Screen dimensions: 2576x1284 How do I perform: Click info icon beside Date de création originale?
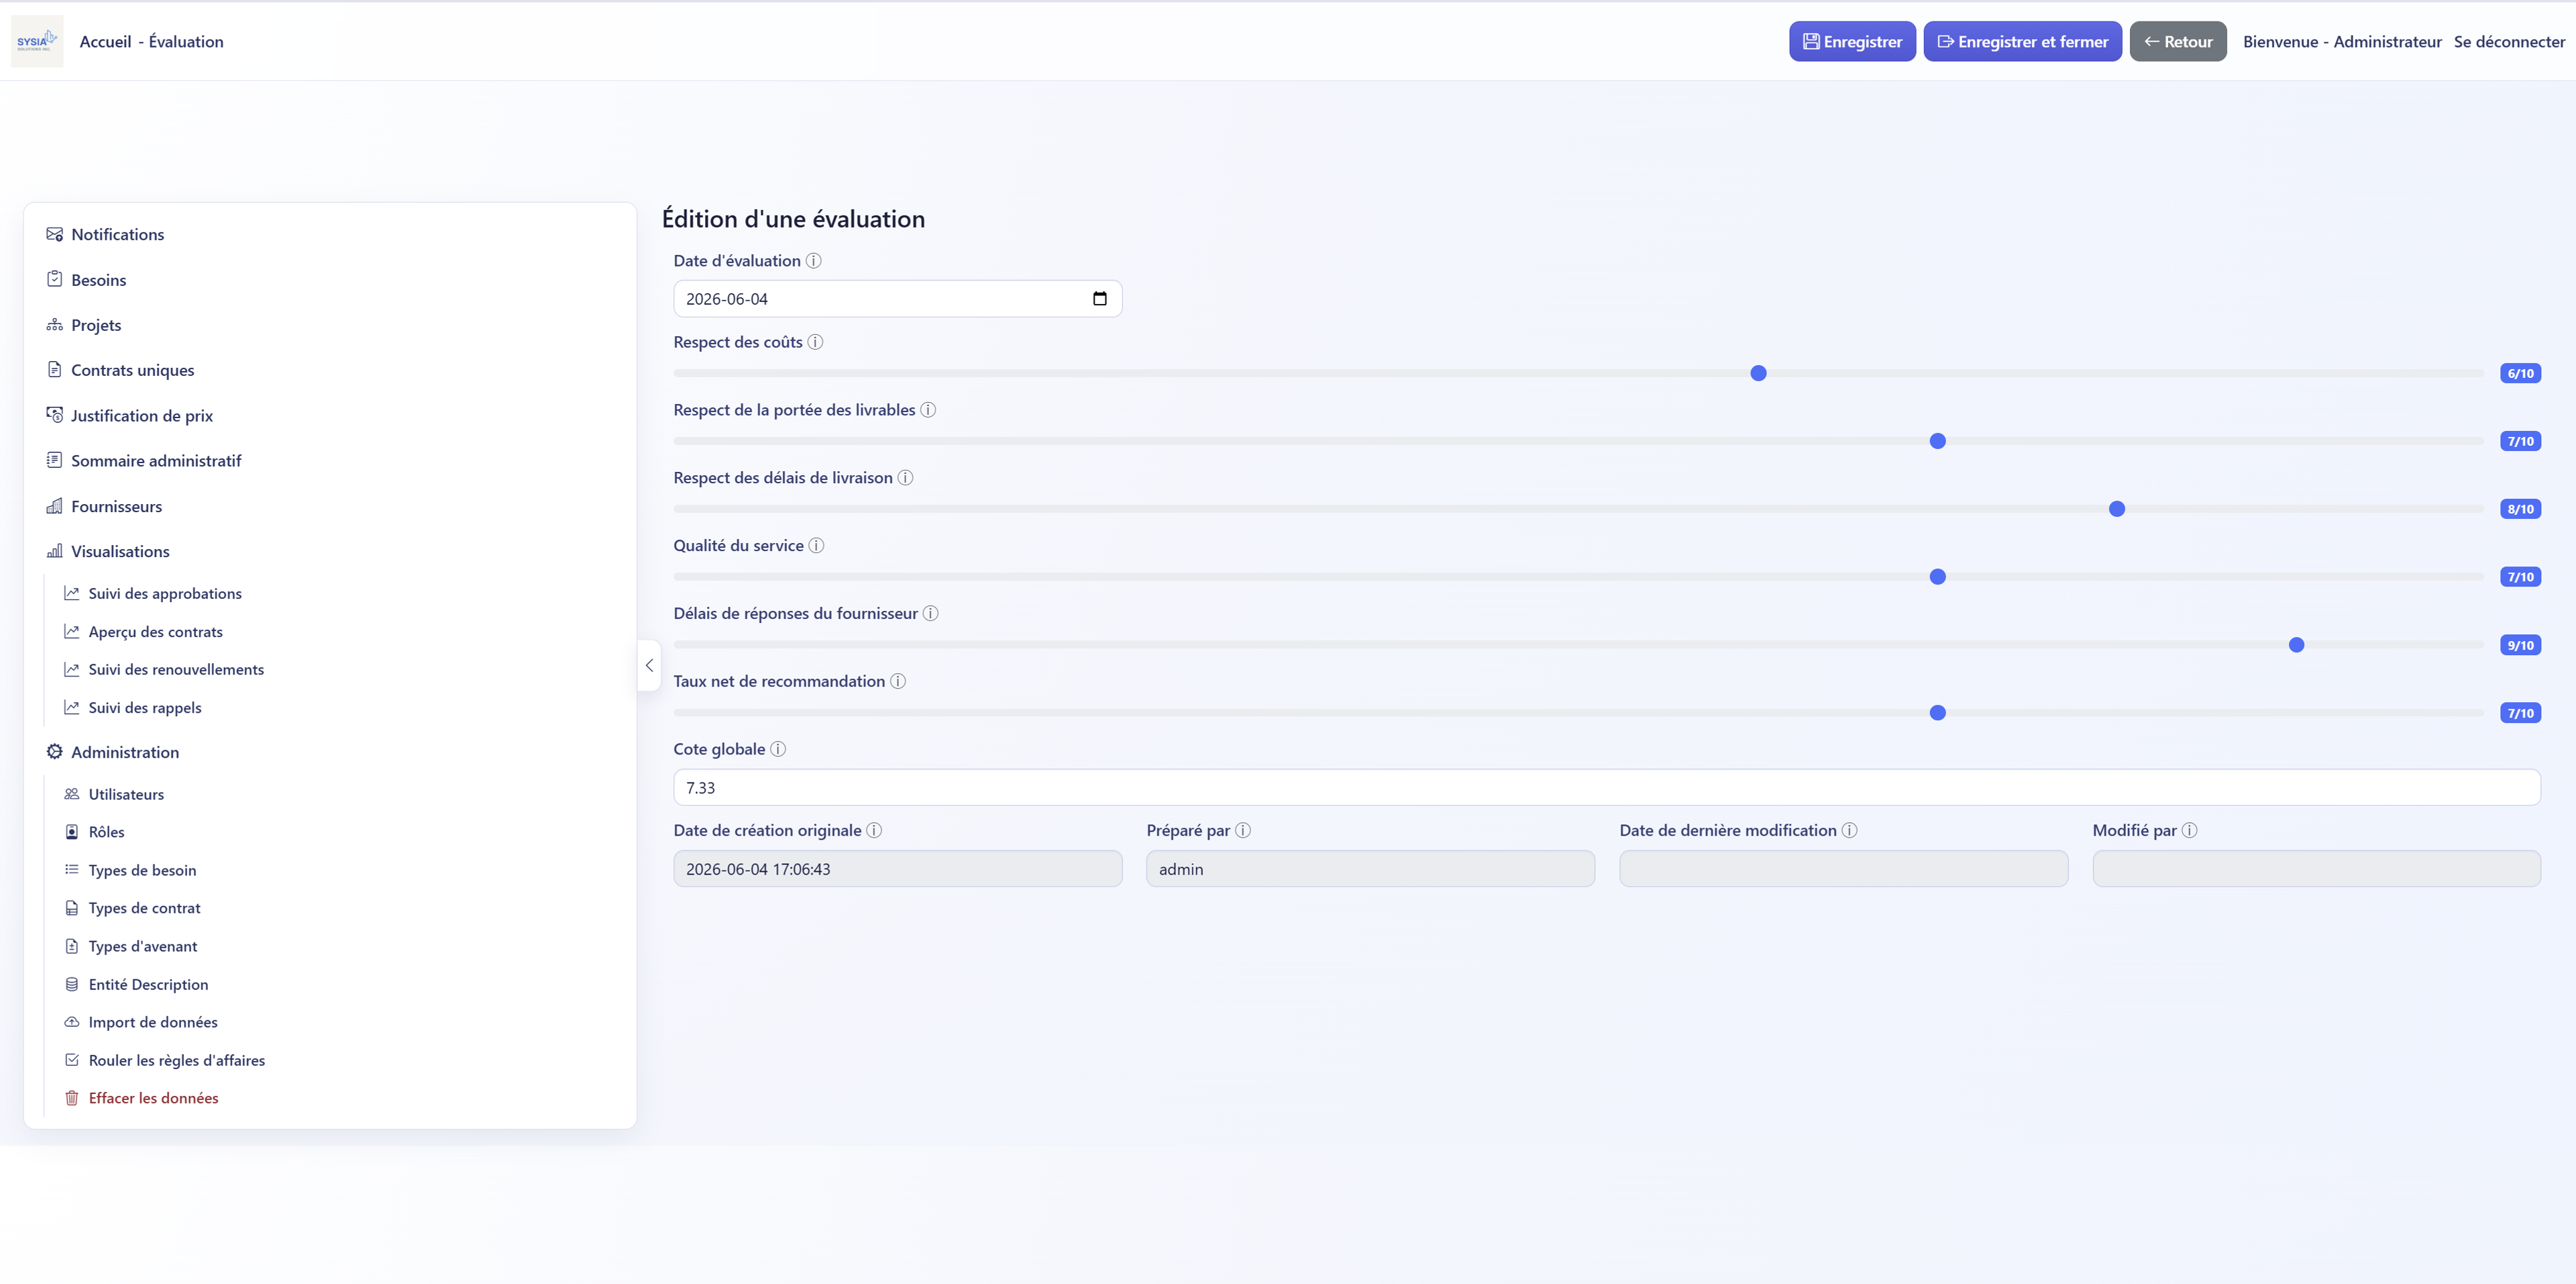tap(874, 831)
